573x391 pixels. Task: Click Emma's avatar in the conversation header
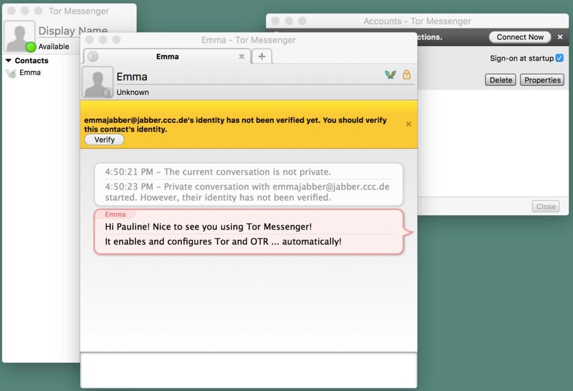(97, 82)
